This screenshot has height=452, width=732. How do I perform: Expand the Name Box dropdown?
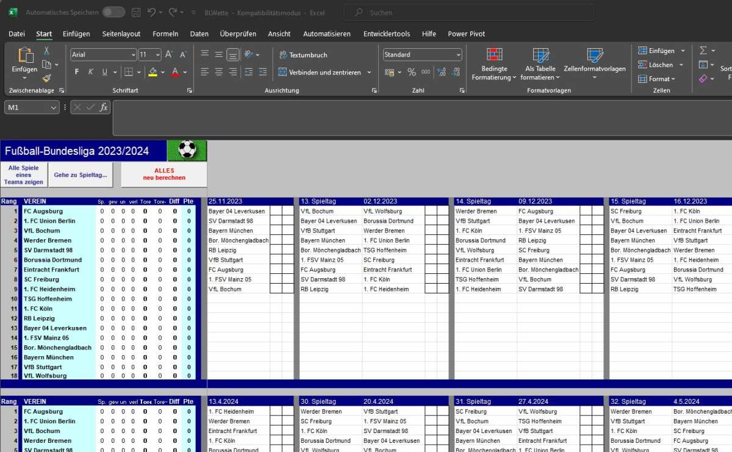click(x=54, y=107)
